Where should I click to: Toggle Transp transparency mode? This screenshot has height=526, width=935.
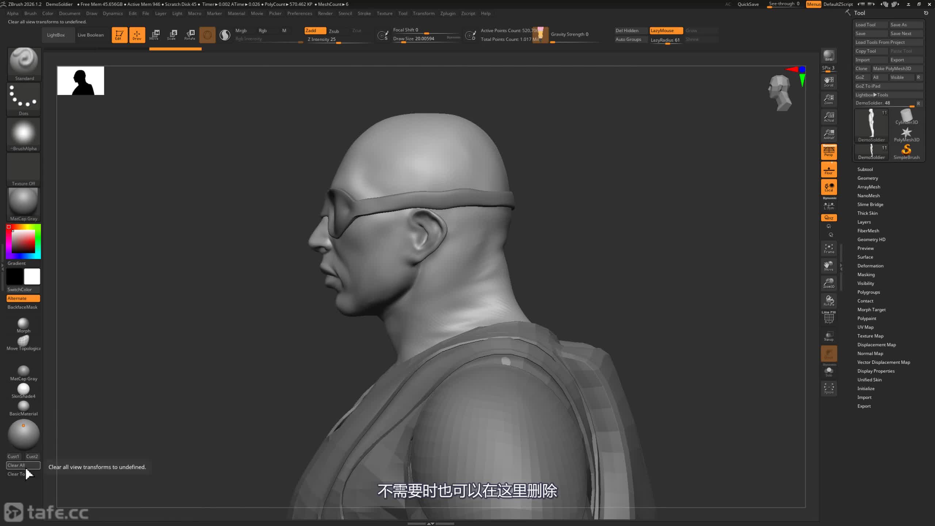tap(829, 336)
